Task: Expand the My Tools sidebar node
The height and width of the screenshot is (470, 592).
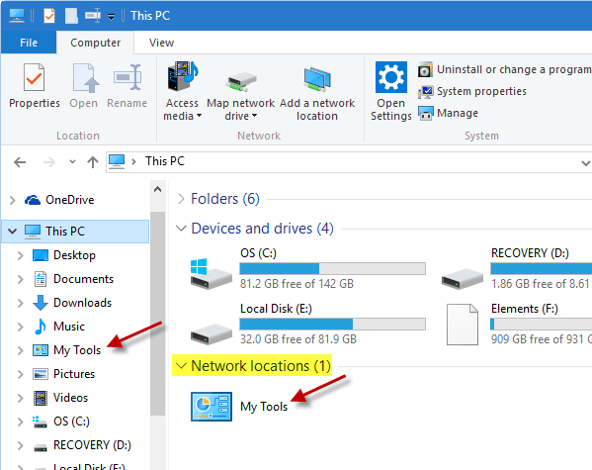Action: [x=21, y=351]
